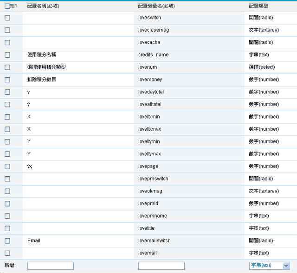Click the lovemailswitch variable name

point(155,240)
